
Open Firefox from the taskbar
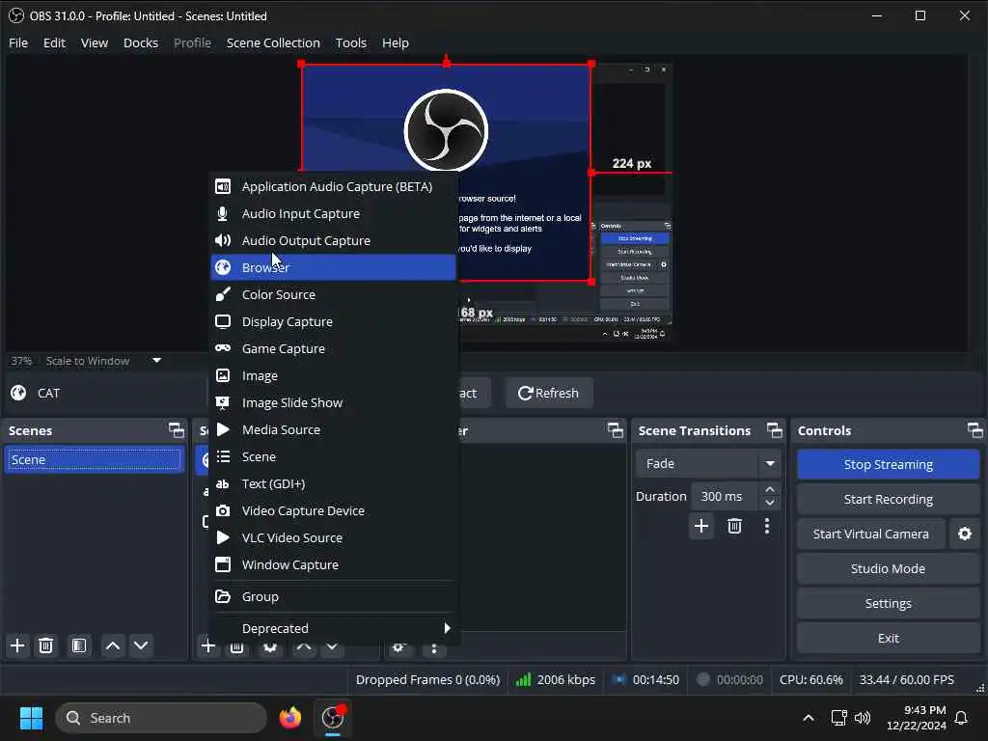[289, 718]
